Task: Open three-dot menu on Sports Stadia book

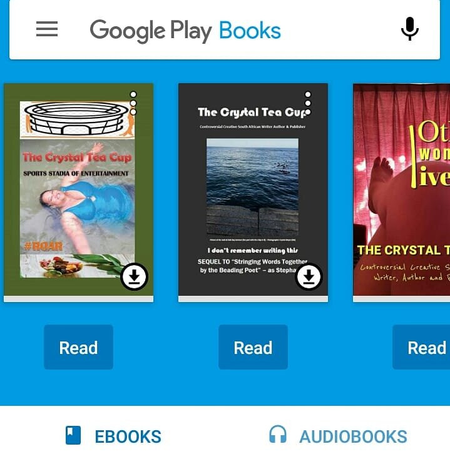Action: (x=133, y=103)
